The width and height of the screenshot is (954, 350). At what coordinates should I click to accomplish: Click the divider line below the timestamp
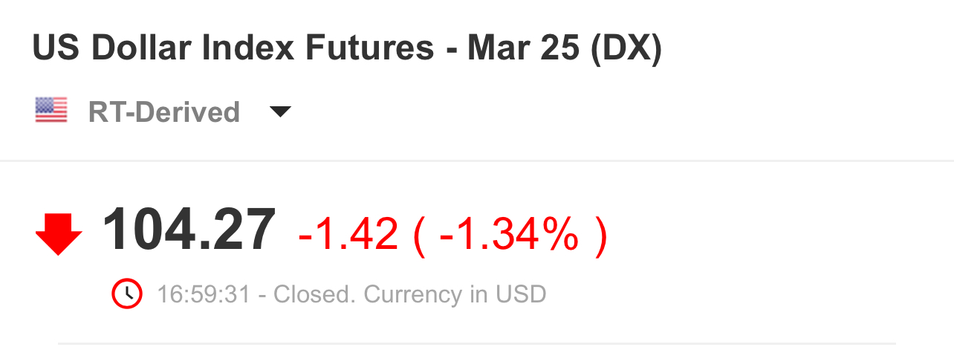(x=477, y=343)
